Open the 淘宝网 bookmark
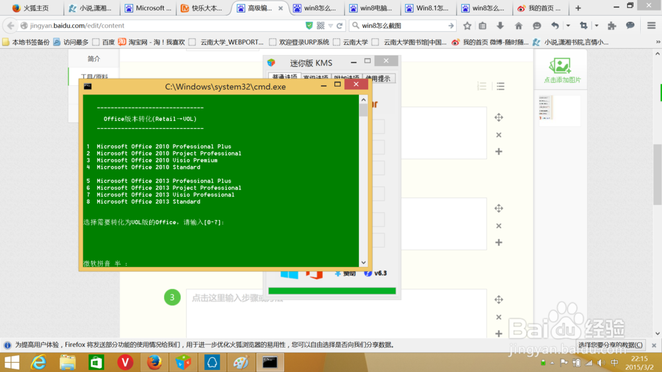The image size is (662, 372). pyautogui.click(x=151, y=42)
